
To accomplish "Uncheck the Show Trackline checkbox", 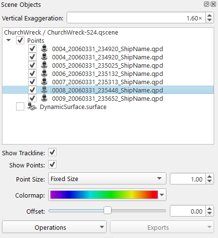I will [52, 152].
